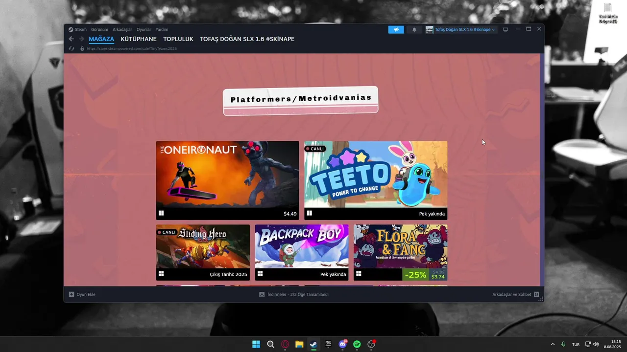Open Teeto Power to Change game card
The image size is (627, 352).
click(376, 180)
